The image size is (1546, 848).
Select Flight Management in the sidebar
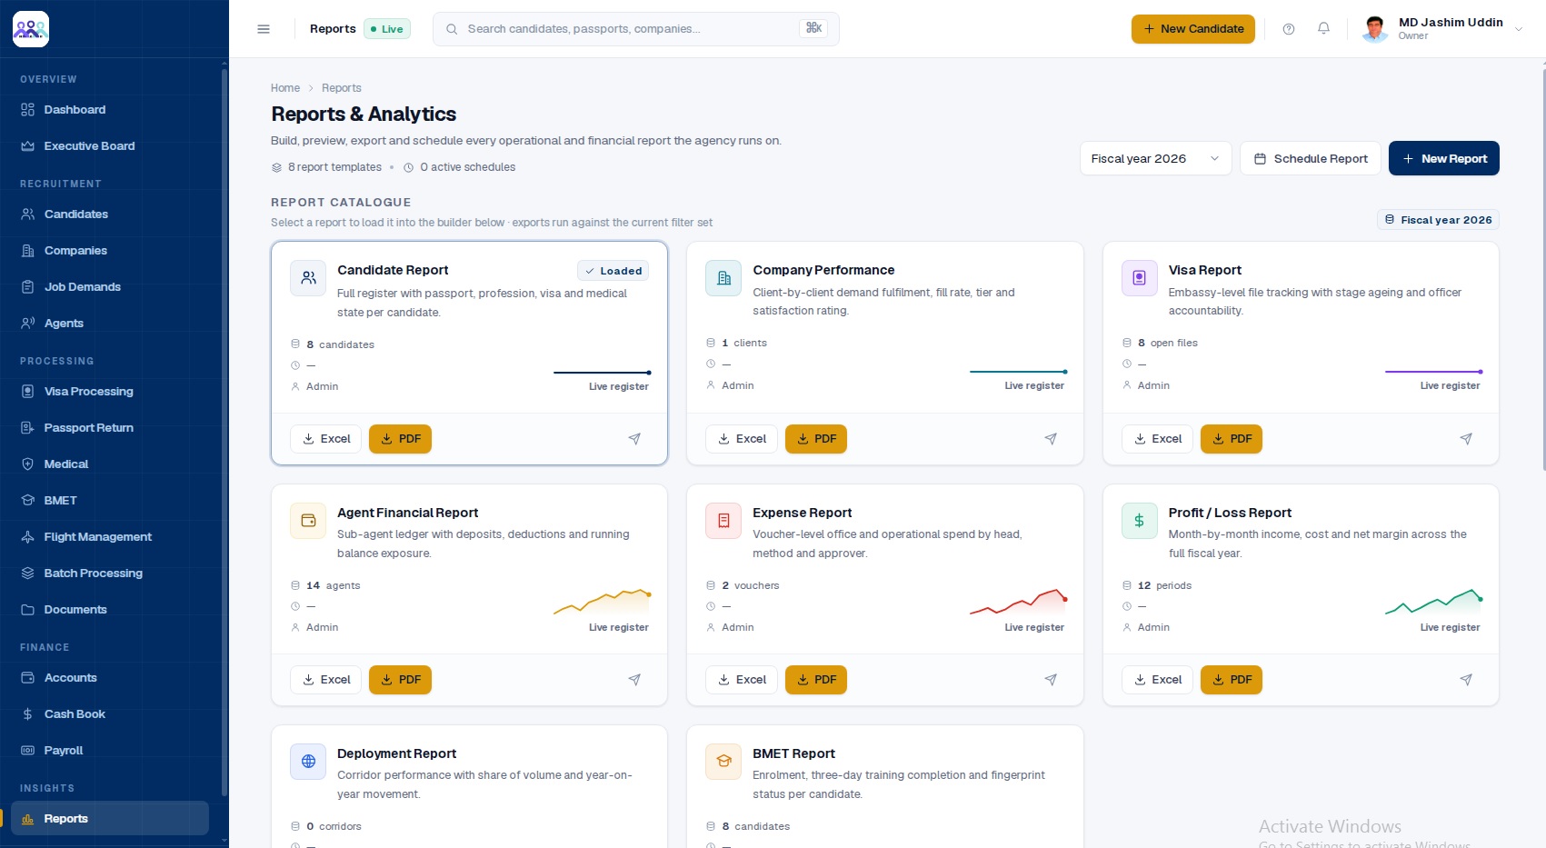coord(109,537)
